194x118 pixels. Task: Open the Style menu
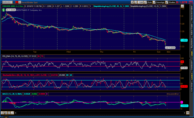point(148,2)
